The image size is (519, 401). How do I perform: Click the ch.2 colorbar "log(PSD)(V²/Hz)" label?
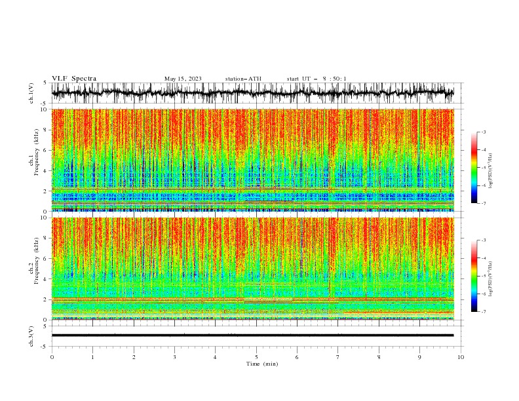pyautogui.click(x=491, y=279)
